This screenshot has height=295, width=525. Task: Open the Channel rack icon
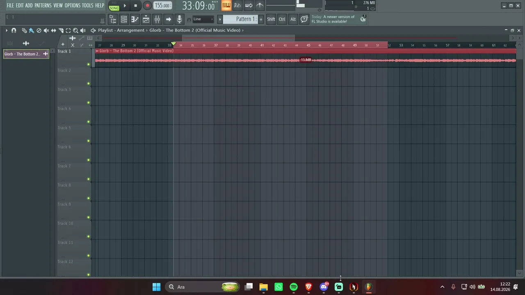click(123, 19)
